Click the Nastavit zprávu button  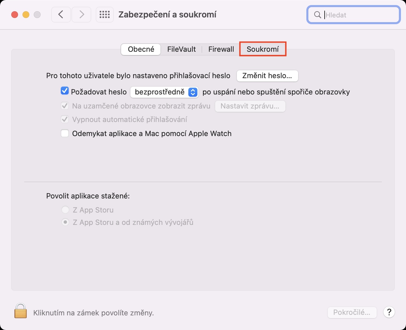[250, 106]
